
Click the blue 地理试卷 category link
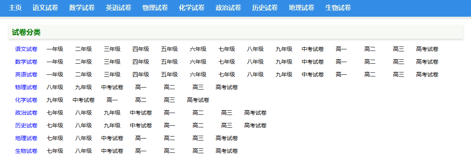(26, 138)
